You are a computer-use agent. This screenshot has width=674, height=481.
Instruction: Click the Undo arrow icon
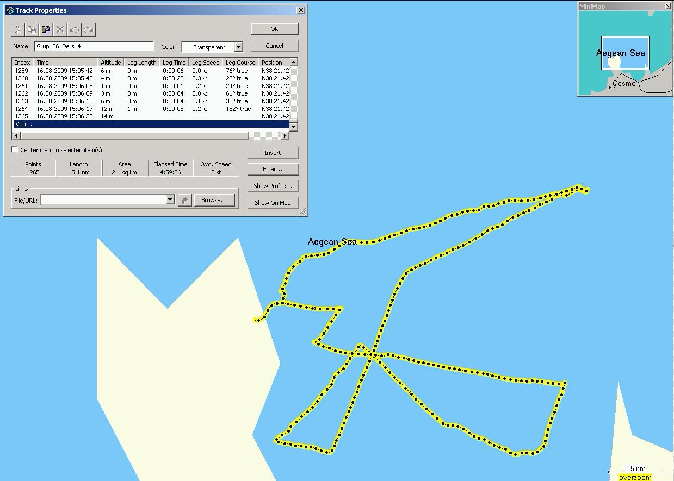[75, 29]
